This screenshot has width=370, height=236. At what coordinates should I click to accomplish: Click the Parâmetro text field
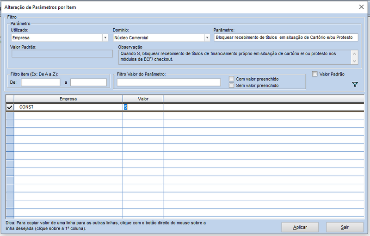coord(286,37)
